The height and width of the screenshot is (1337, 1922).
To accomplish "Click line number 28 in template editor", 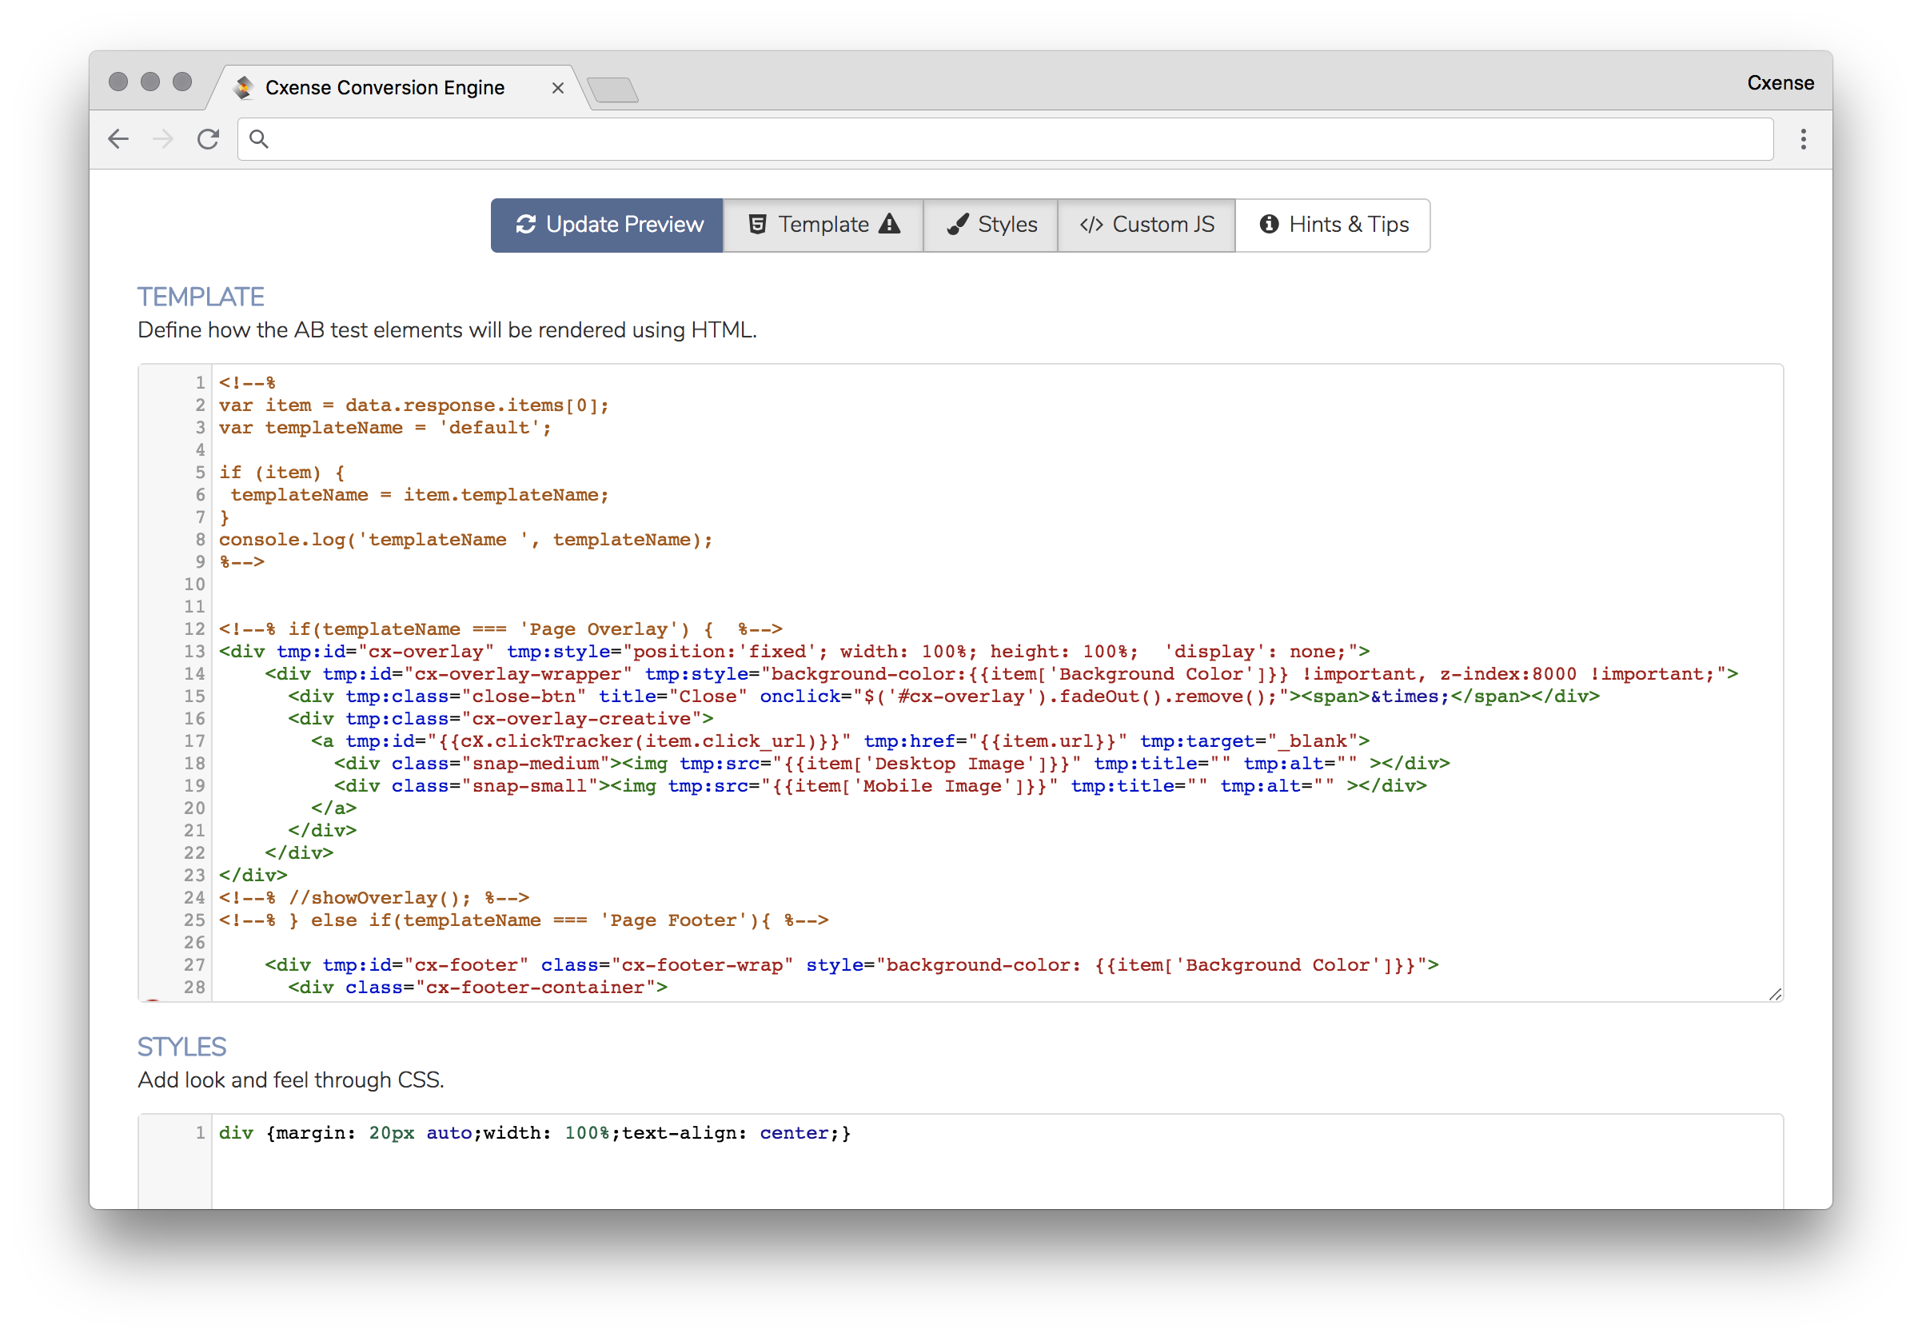I will 194,987.
